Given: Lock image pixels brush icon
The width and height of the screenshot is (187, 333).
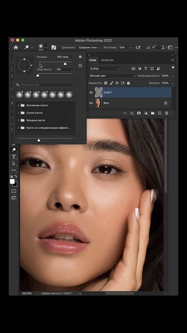Looking at the screenshot, I should coord(111,83).
